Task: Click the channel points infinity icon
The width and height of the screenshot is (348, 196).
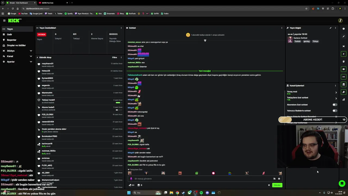Action: click(x=131, y=185)
